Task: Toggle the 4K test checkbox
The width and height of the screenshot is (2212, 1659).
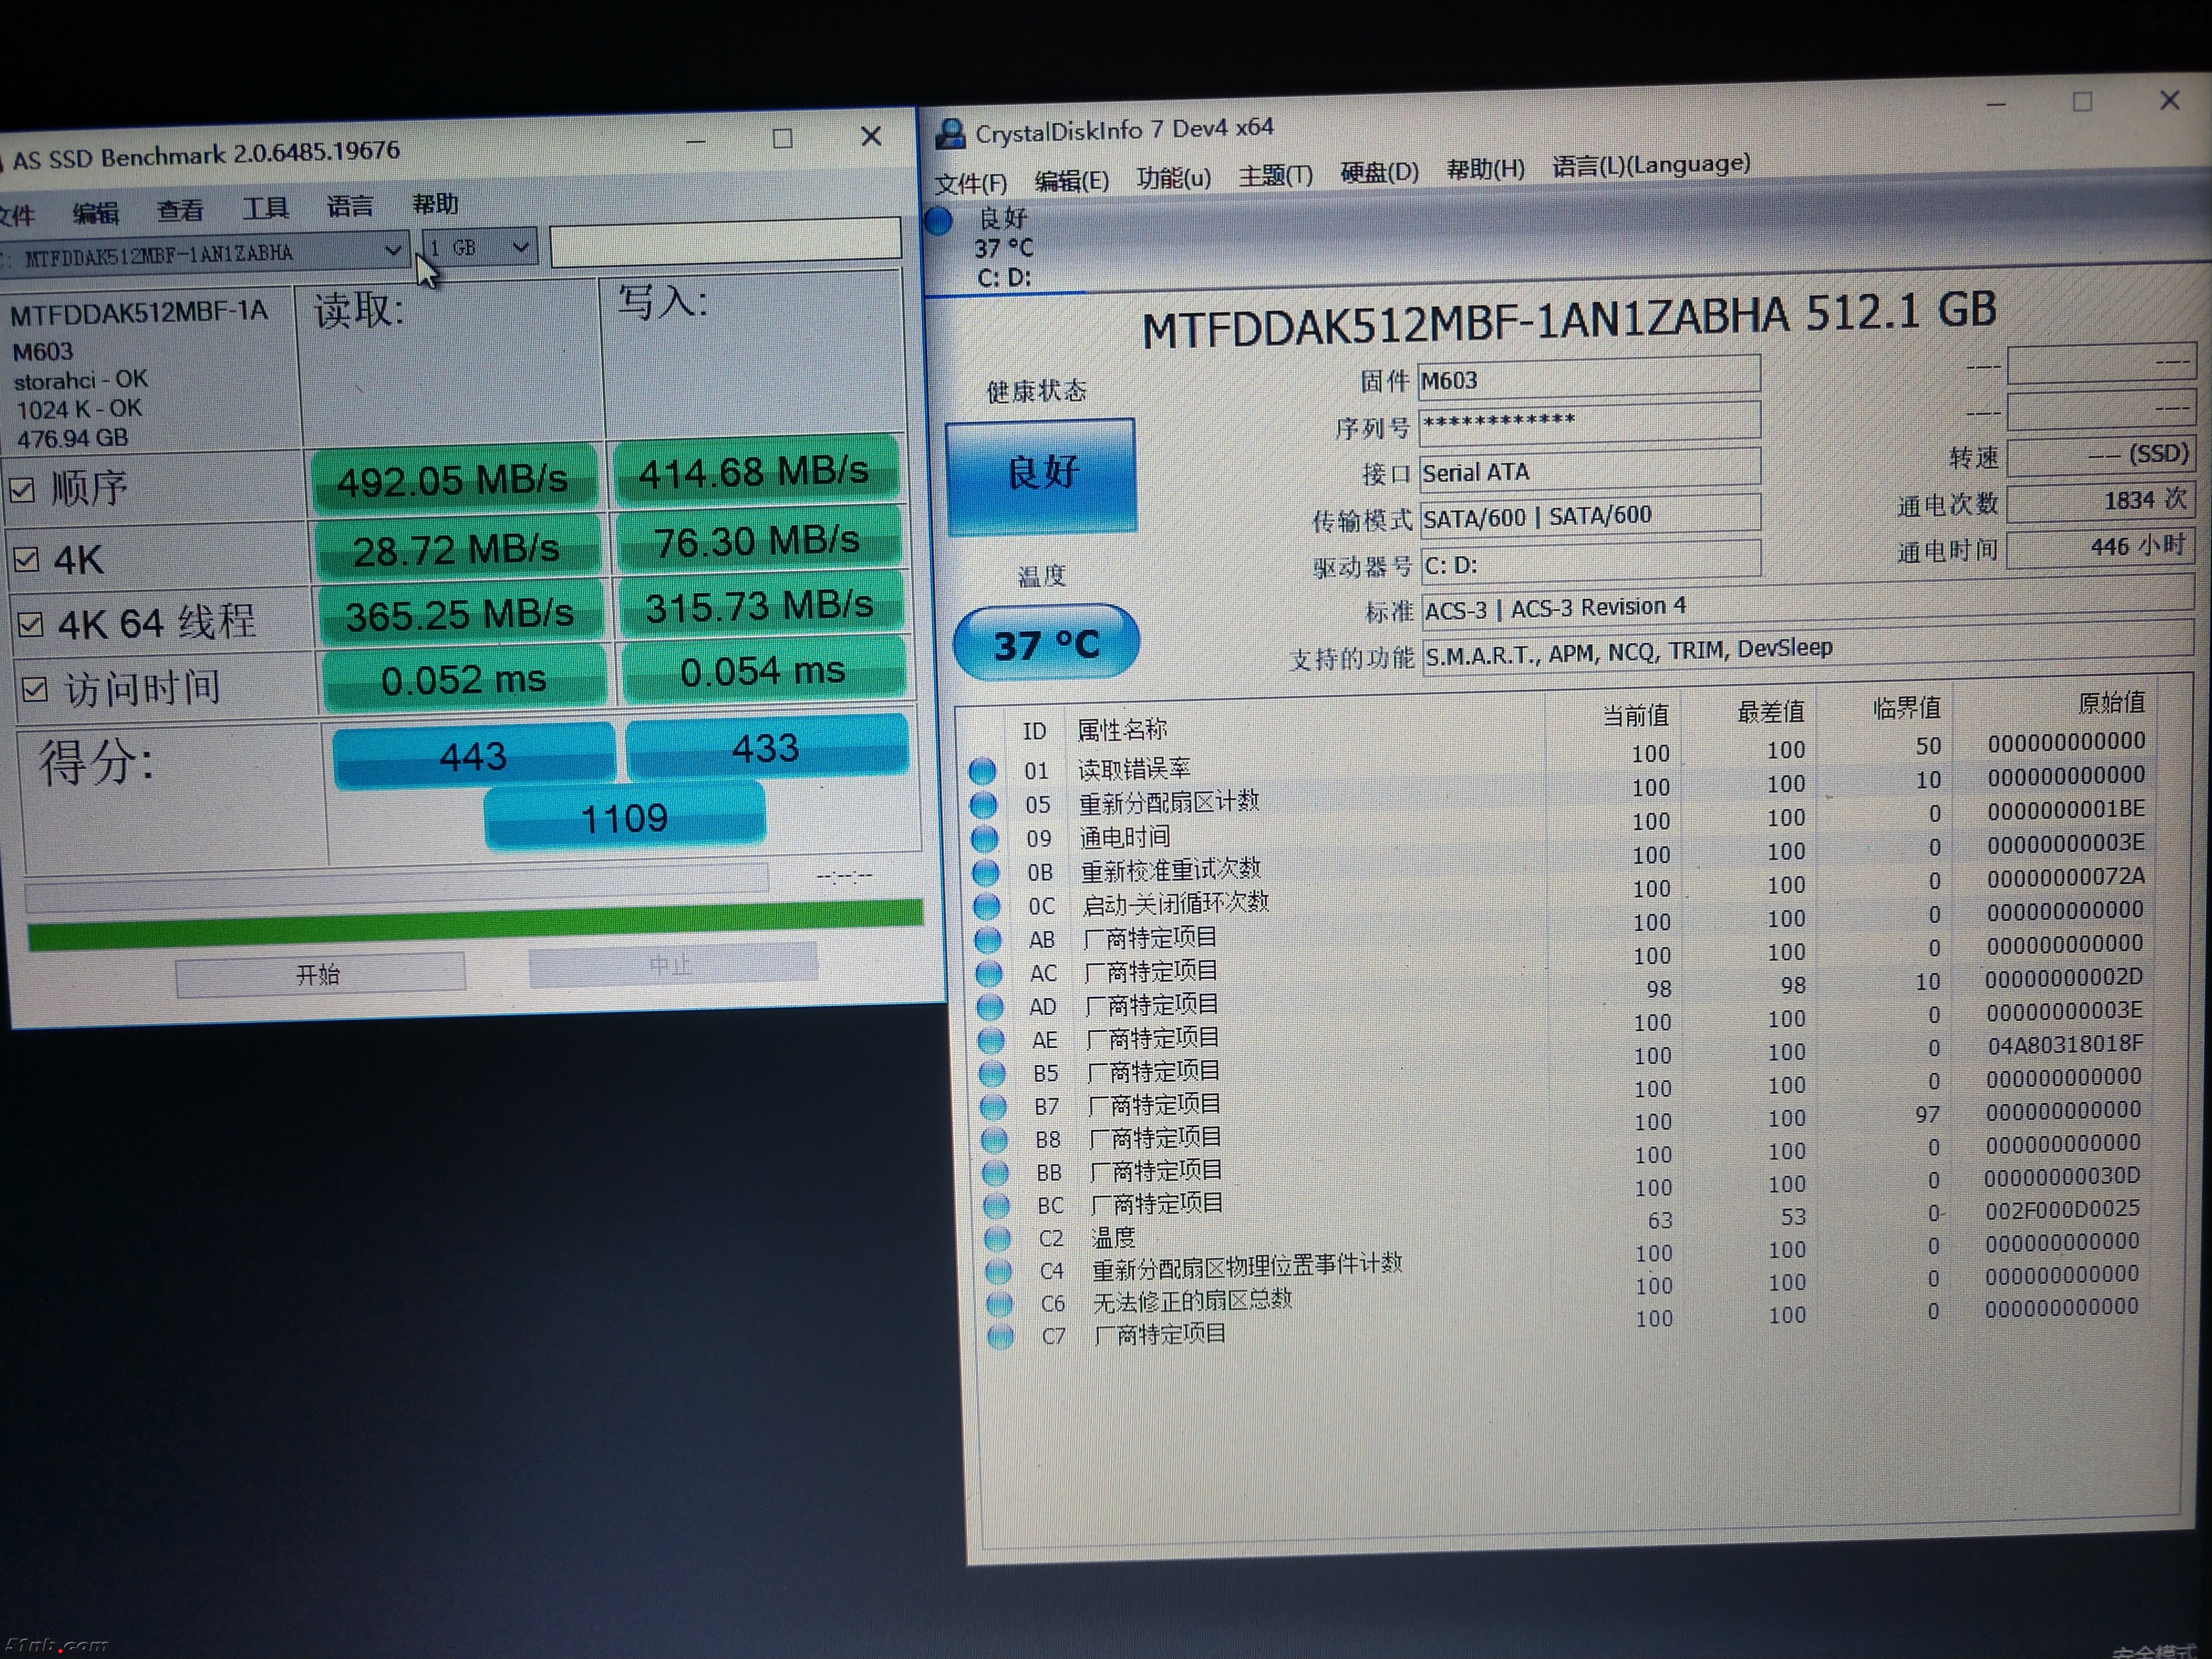Action: (x=26, y=559)
